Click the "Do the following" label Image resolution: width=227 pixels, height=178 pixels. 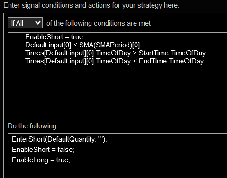coord(32,126)
